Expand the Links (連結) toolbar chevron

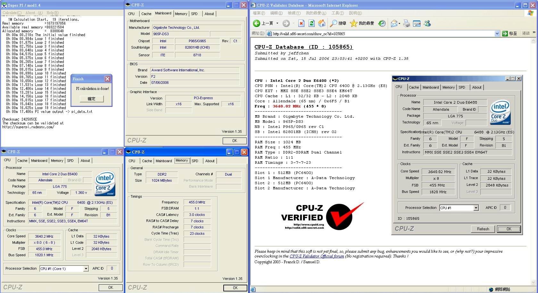pos(534,32)
